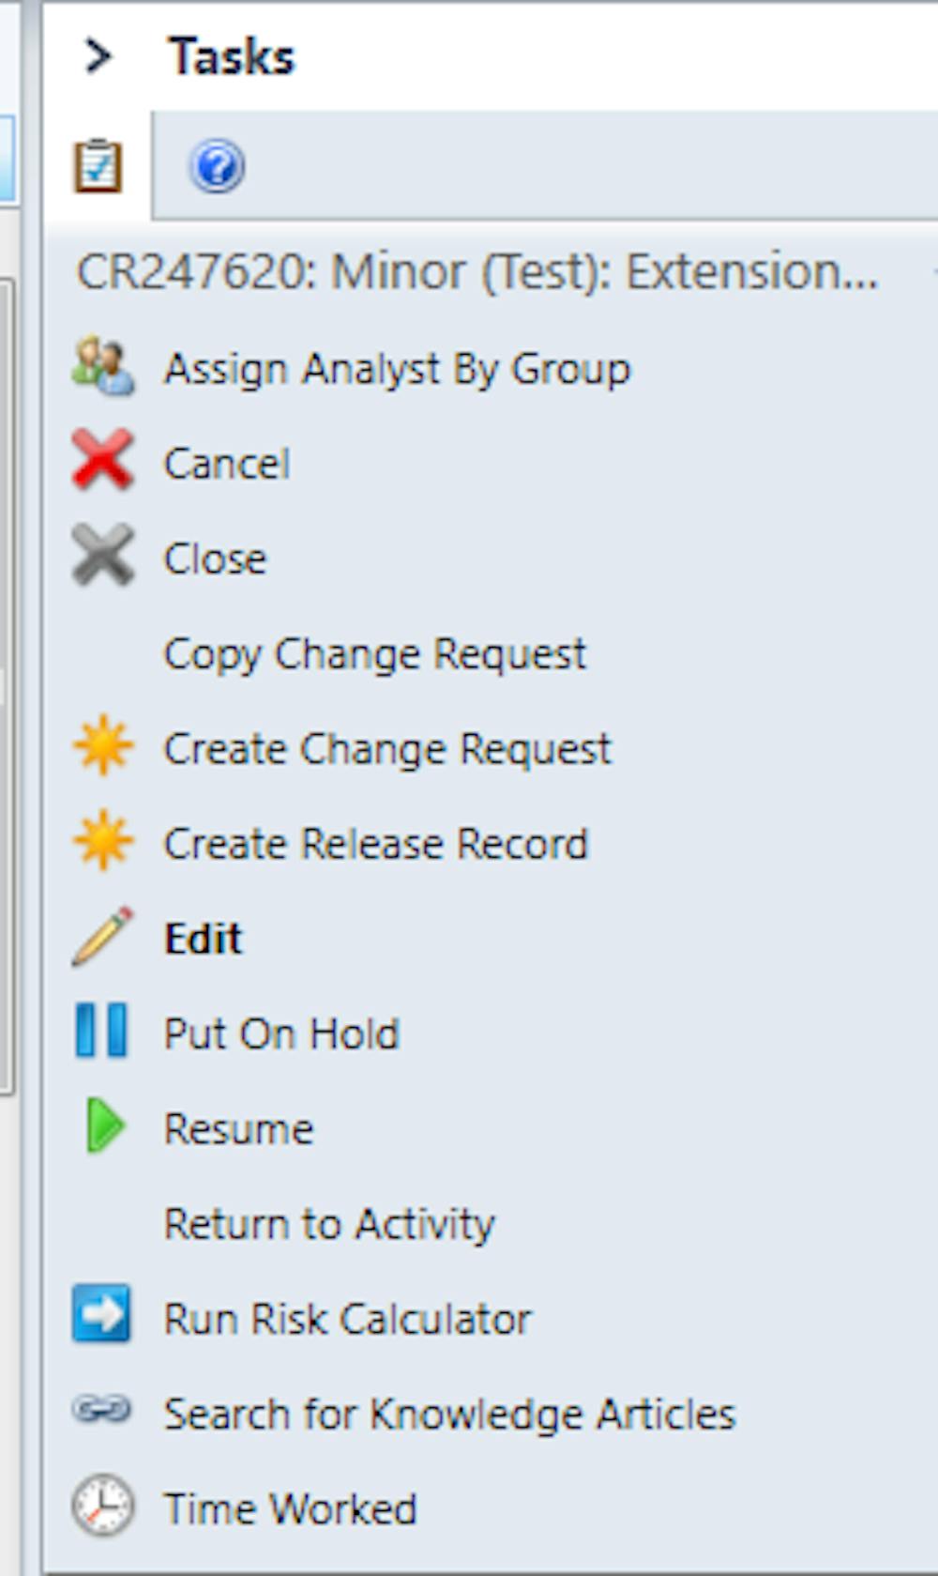The width and height of the screenshot is (938, 1576).
Task: Click the blue help question icon
Action: (218, 167)
